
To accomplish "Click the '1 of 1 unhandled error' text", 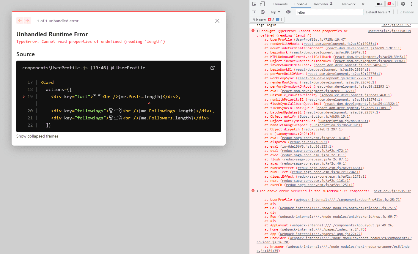I will coord(58,21).
